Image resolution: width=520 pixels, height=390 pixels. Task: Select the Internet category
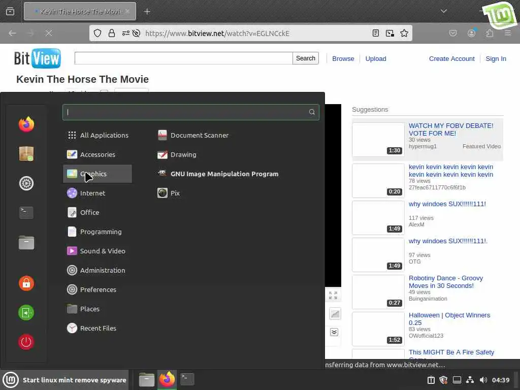[97, 193]
